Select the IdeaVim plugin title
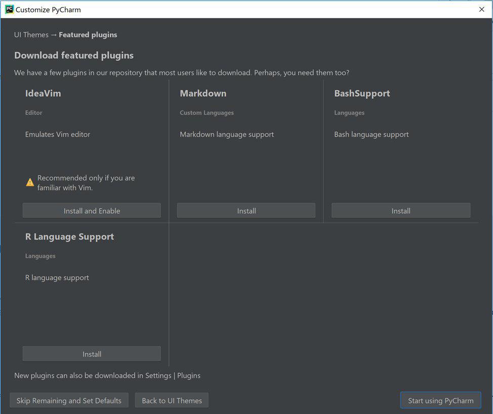This screenshot has width=493, height=414. coord(43,93)
